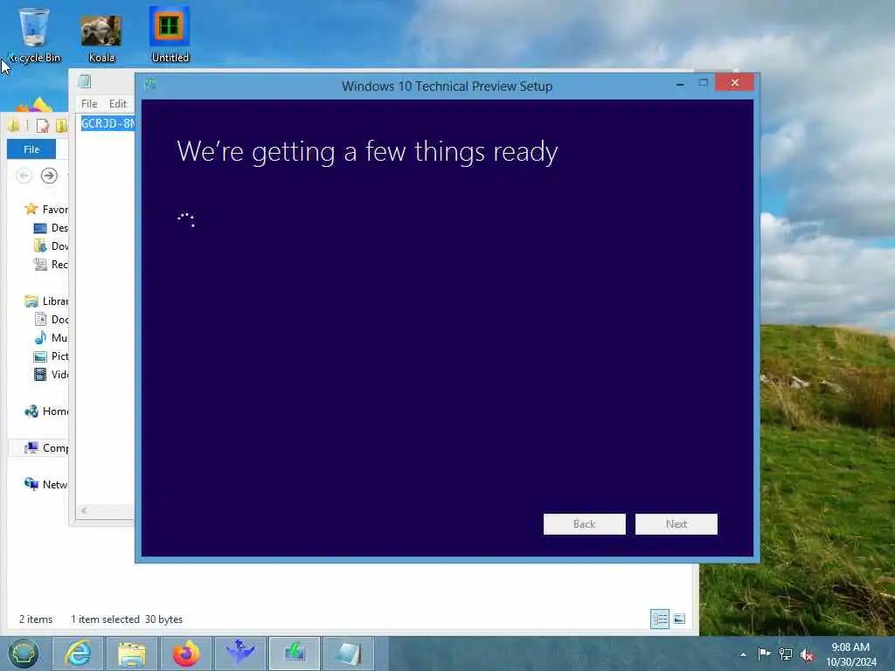
Task: Select Libraries in navigation pane
Action: 45,301
